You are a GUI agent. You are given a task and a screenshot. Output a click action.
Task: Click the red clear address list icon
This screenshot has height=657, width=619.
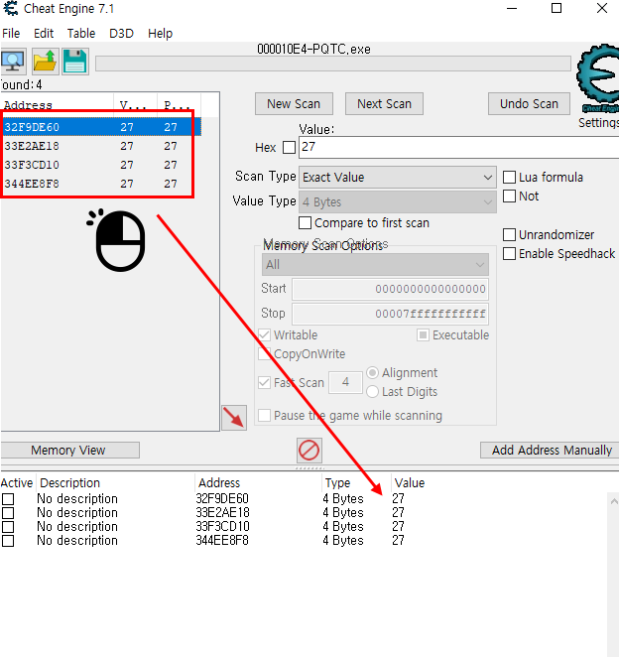[x=309, y=451]
